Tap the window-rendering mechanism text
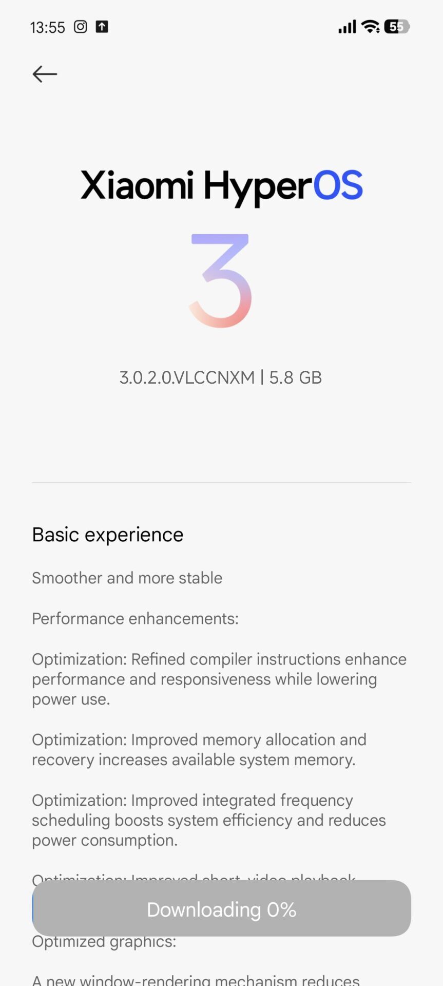 click(x=196, y=980)
